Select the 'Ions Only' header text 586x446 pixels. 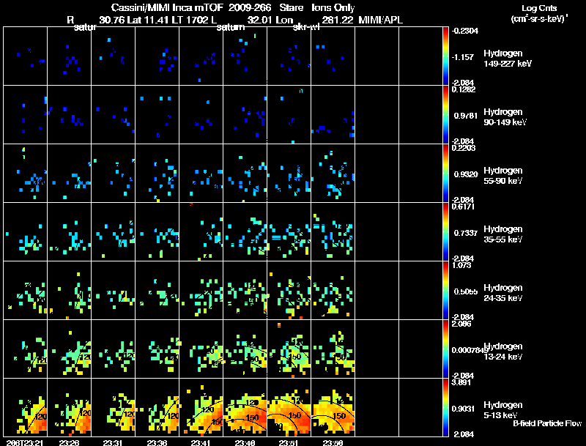(x=333, y=7)
